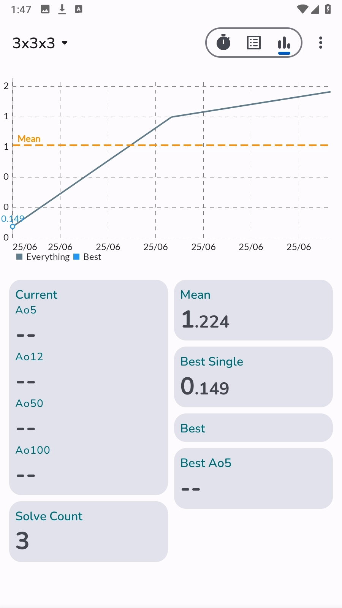This screenshot has width=342, height=608.
Task: Select the statistics bar chart icon
Action: click(284, 43)
